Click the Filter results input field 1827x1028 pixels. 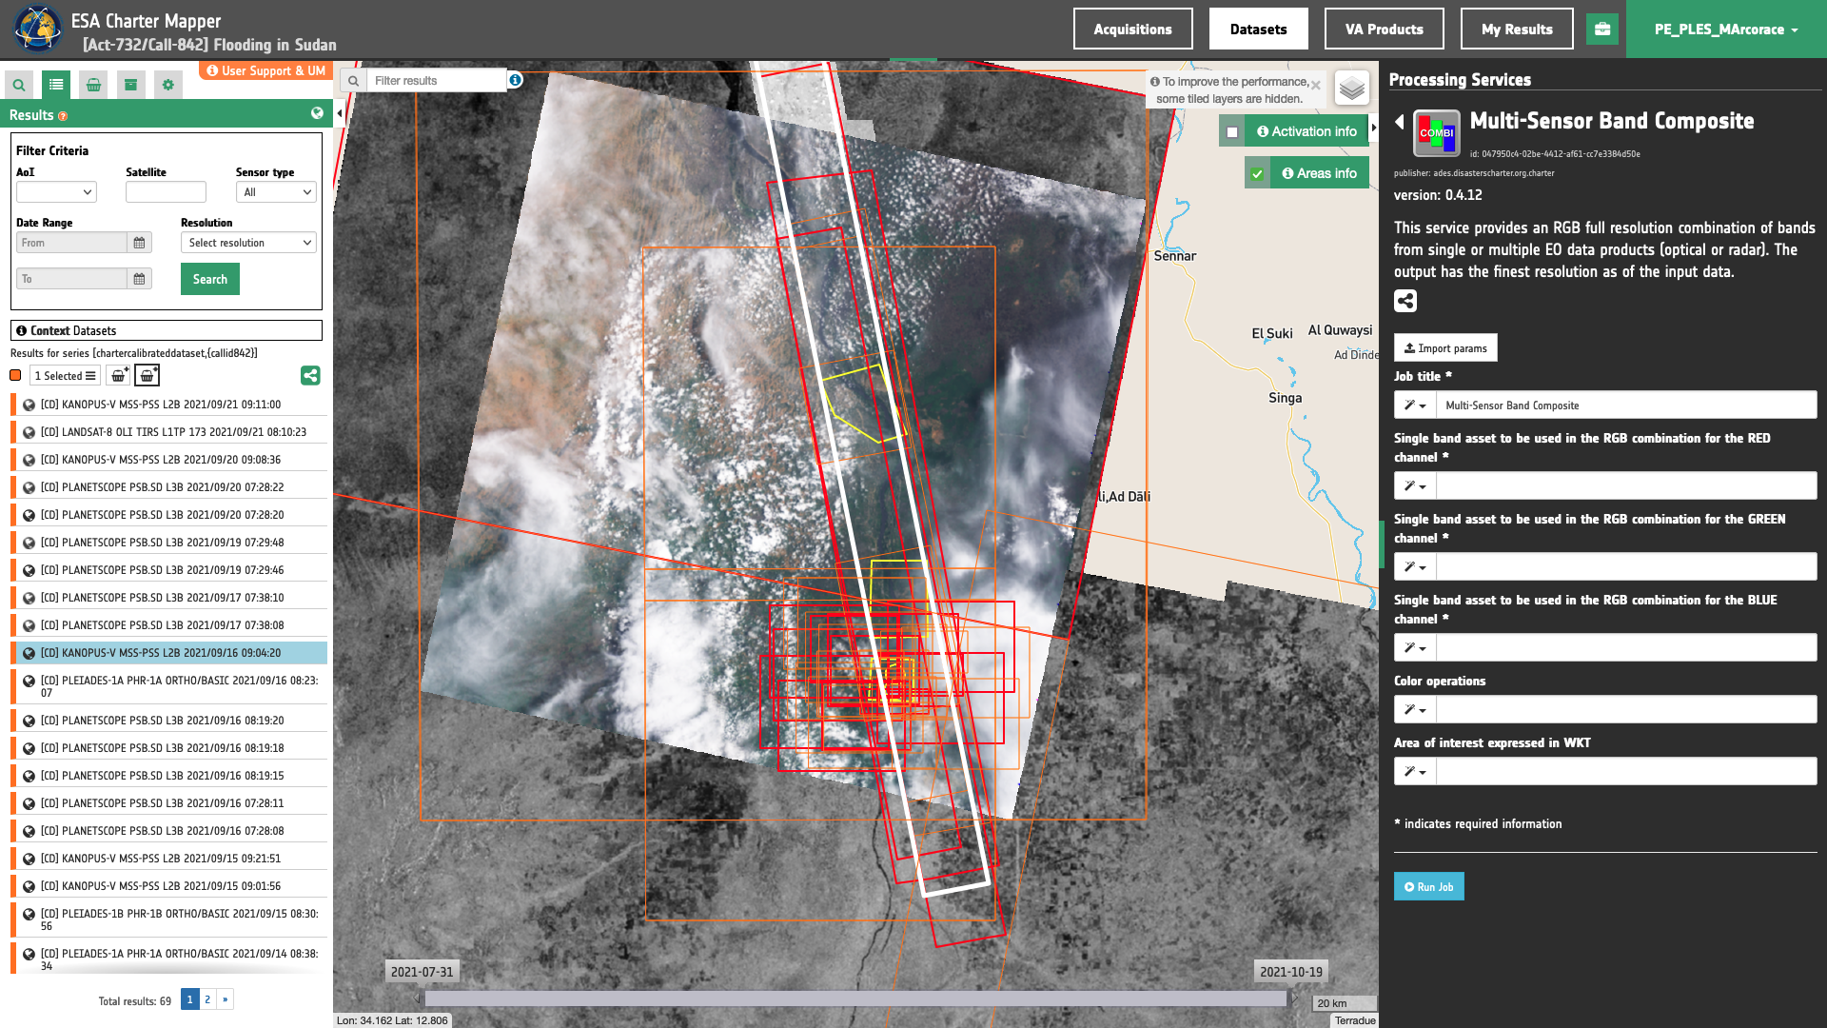tap(436, 81)
